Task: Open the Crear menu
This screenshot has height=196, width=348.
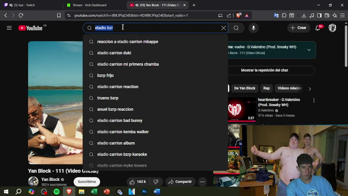Action: pyautogui.click(x=298, y=28)
